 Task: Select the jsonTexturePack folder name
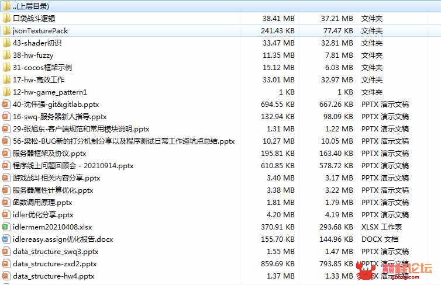point(40,31)
